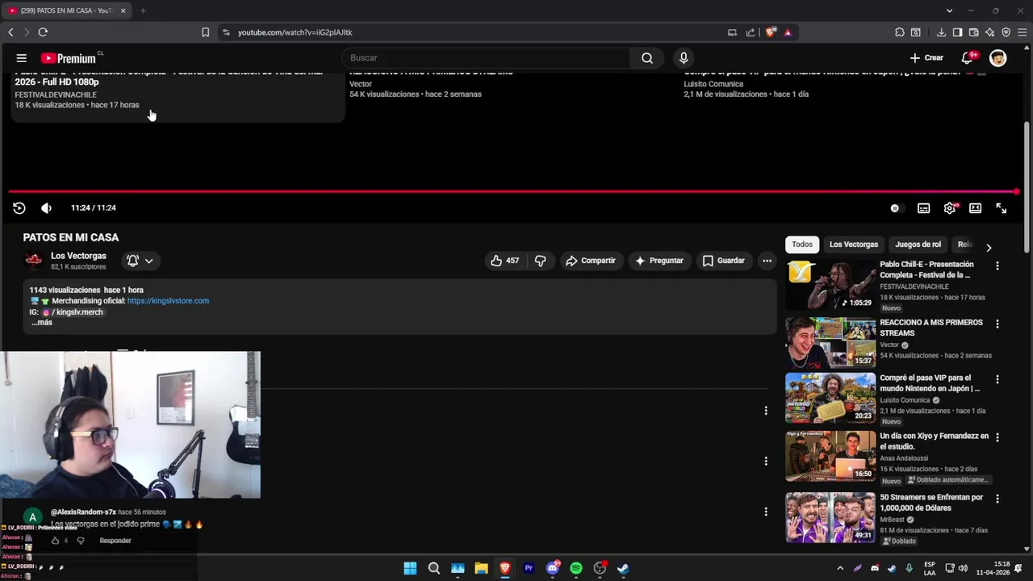Open Spotify from the taskbar
The width and height of the screenshot is (1033, 581).
[576, 568]
